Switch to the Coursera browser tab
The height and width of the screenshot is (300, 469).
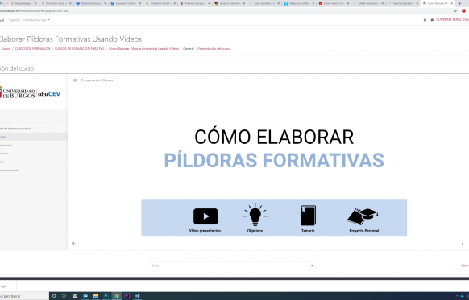(125, 3)
